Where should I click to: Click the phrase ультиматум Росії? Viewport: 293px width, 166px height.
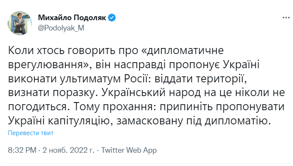[x=104, y=79]
